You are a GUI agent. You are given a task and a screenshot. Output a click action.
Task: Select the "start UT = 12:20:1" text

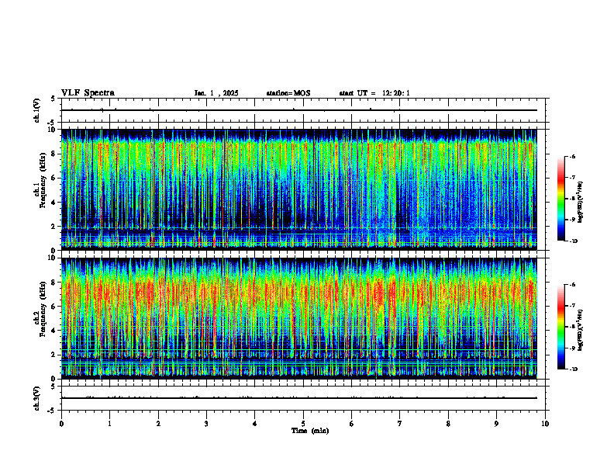[374, 93]
